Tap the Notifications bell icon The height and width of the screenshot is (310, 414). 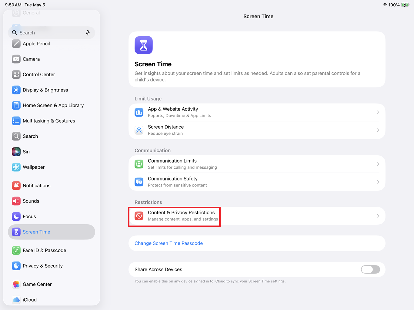16,186
